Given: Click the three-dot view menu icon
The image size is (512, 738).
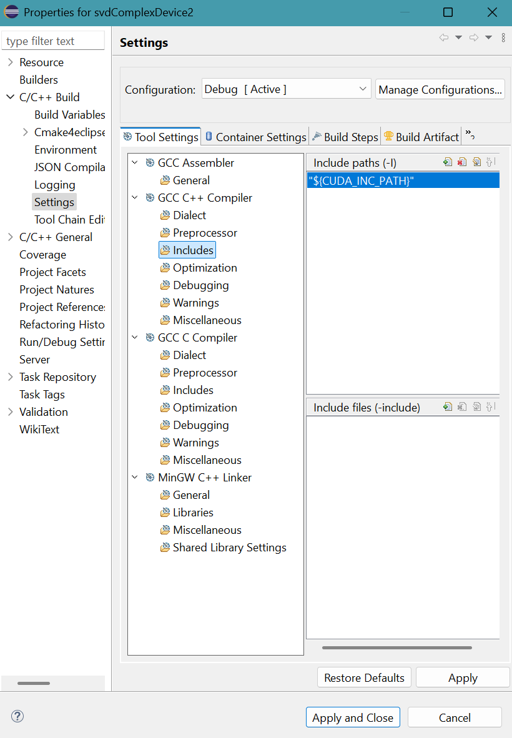Looking at the screenshot, I should click(x=503, y=38).
